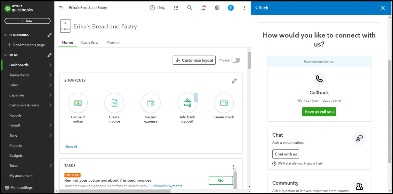The width and height of the screenshot is (393, 194).
Task: Click the Community people icon
Action: pos(359,186)
